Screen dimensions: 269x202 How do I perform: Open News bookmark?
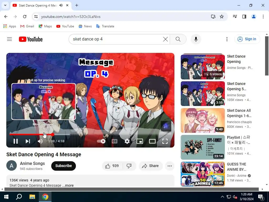(x=85, y=26)
